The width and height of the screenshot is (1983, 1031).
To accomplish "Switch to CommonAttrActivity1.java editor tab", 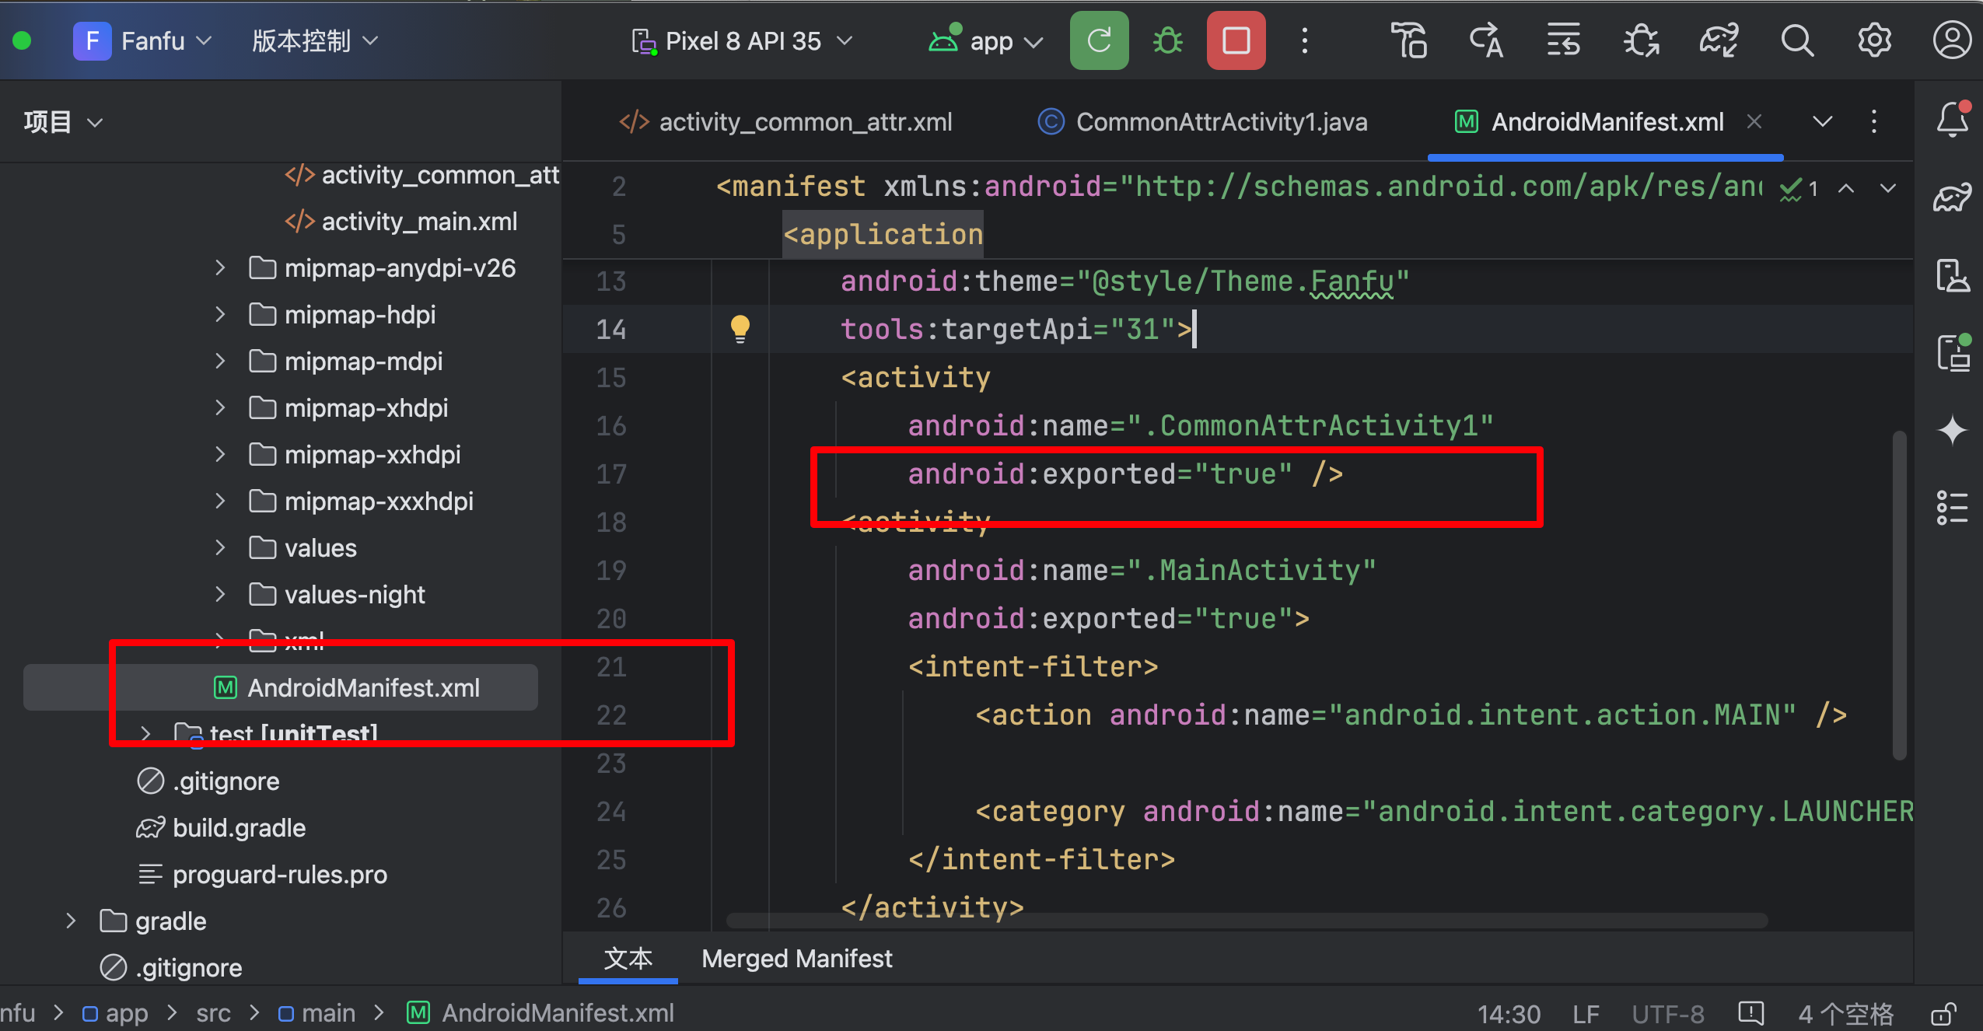I will 1202,122.
